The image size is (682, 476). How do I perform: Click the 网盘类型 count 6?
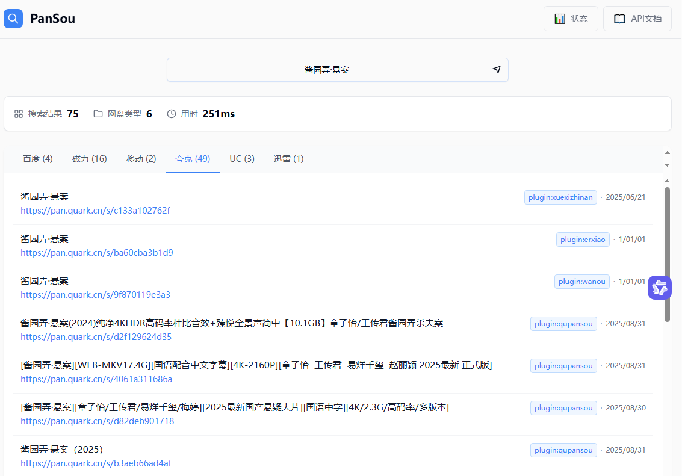tap(149, 114)
